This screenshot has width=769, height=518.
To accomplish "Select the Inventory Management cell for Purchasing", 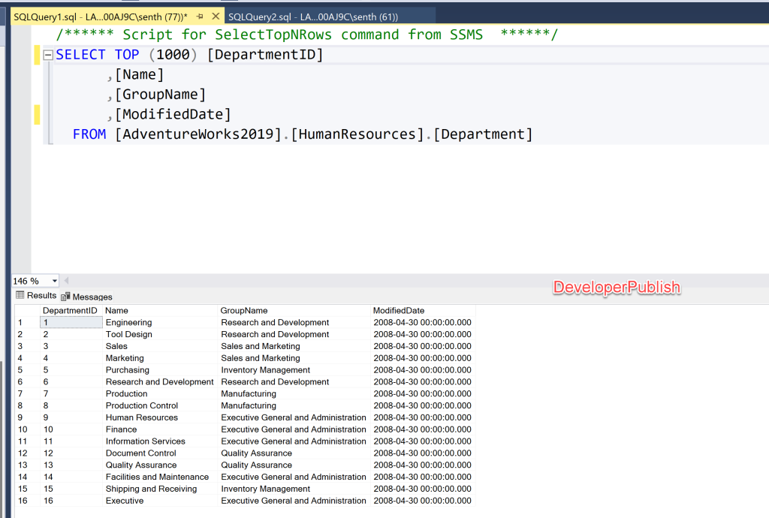I will point(265,370).
